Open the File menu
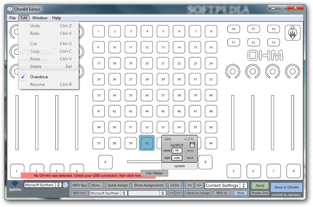 pyautogui.click(x=12, y=18)
